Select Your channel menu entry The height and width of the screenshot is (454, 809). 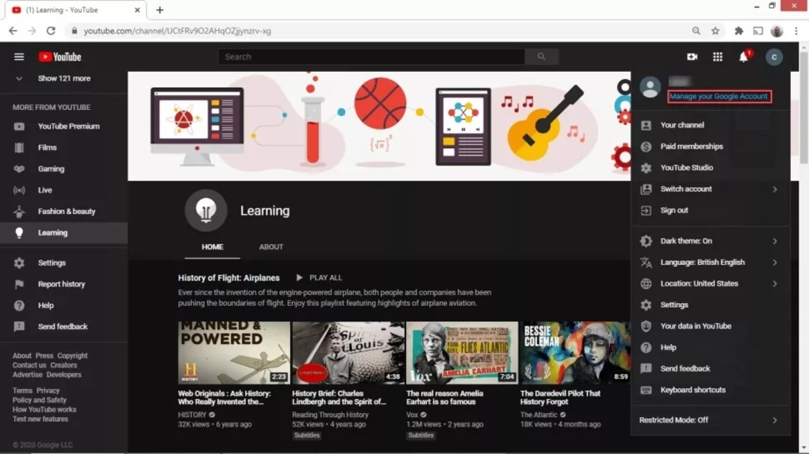point(710,125)
